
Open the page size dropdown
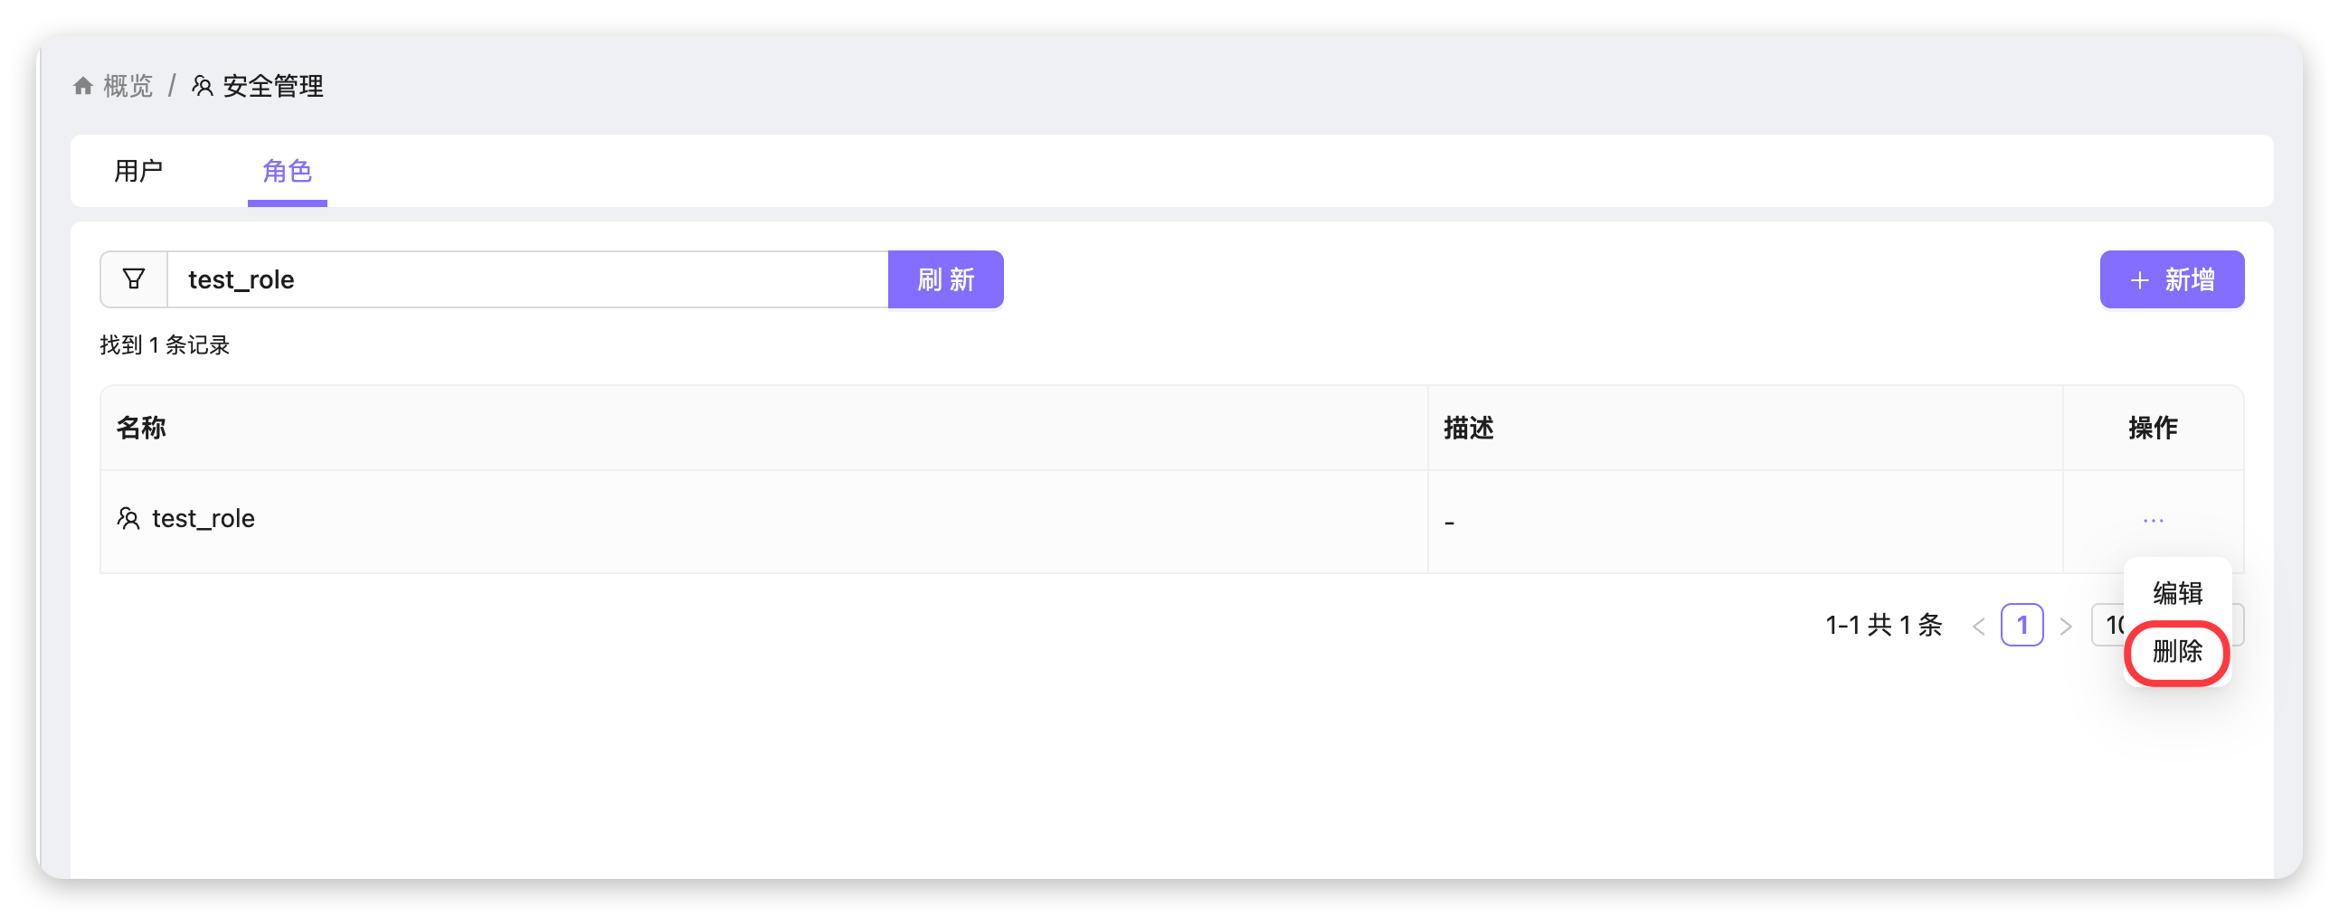[x=2108, y=625]
